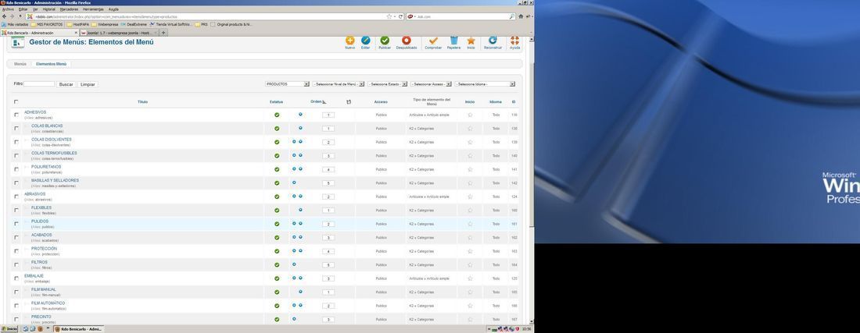The image size is (860, 333).
Task: Open the Marcadores menu in Firefox
Action: pos(69,9)
